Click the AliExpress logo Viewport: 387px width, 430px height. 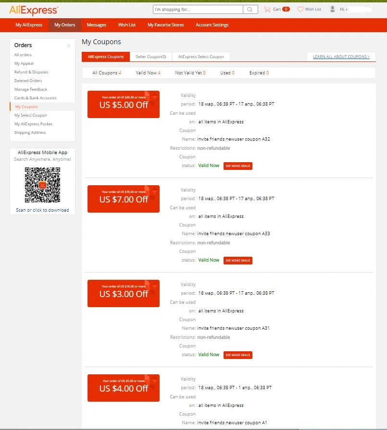pos(34,11)
